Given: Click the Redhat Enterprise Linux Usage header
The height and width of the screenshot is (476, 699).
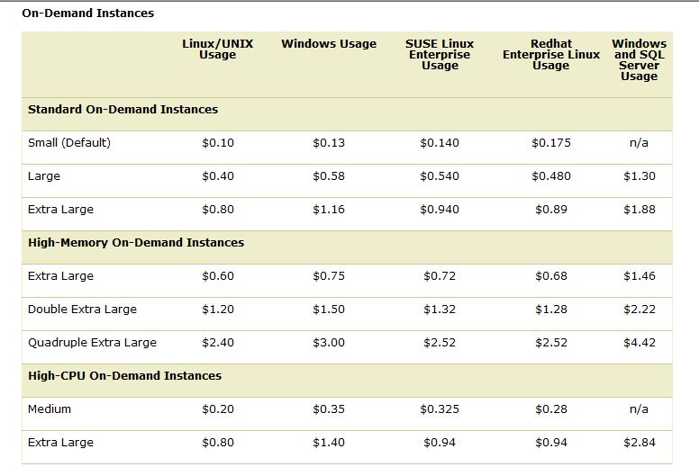Looking at the screenshot, I should tap(551, 54).
